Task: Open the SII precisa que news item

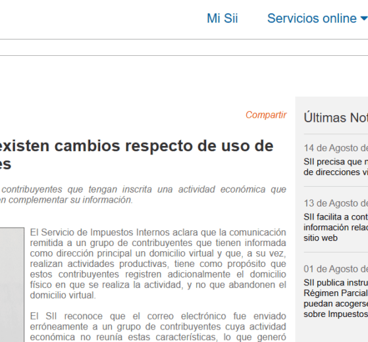Action: click(x=336, y=167)
